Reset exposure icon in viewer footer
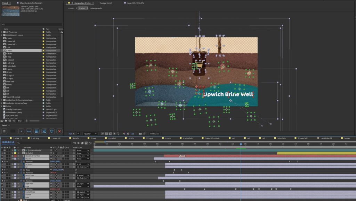 (128, 134)
